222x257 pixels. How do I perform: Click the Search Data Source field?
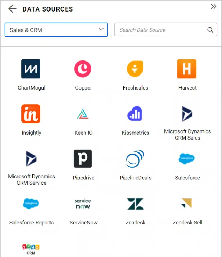[x=162, y=30]
